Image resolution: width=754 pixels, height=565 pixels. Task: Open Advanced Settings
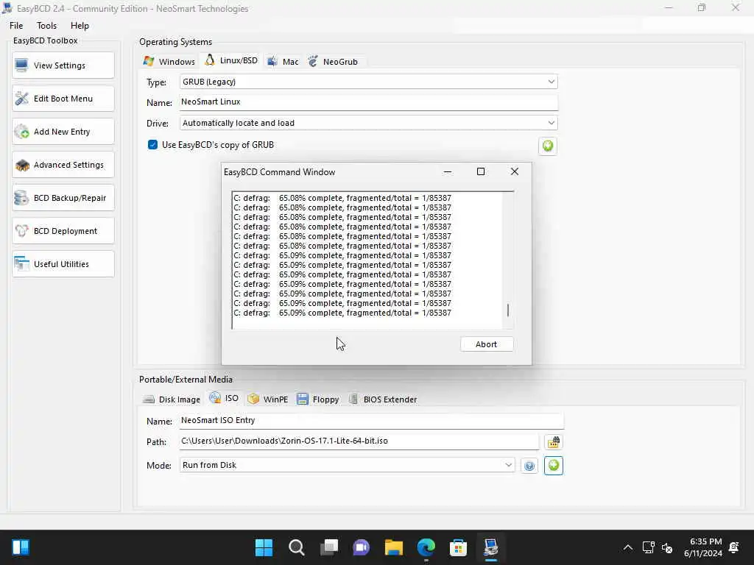[x=63, y=165]
